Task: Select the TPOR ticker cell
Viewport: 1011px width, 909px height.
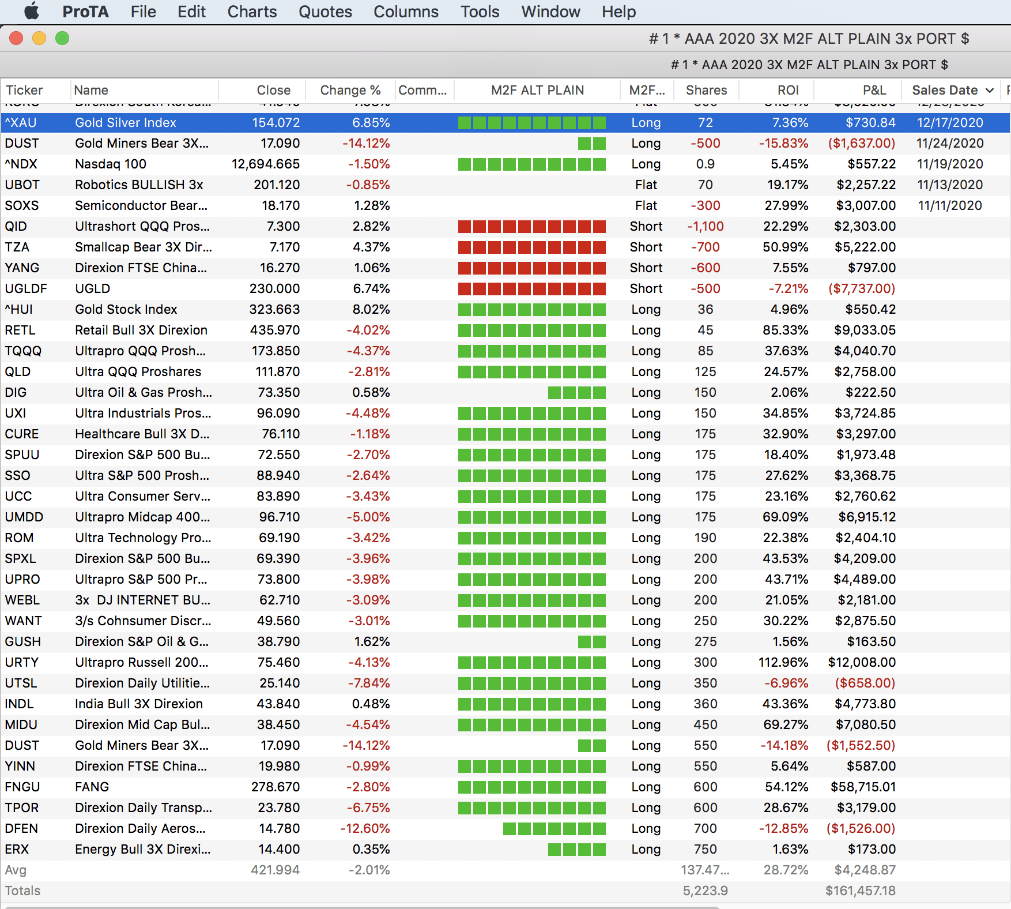Action: [22, 807]
